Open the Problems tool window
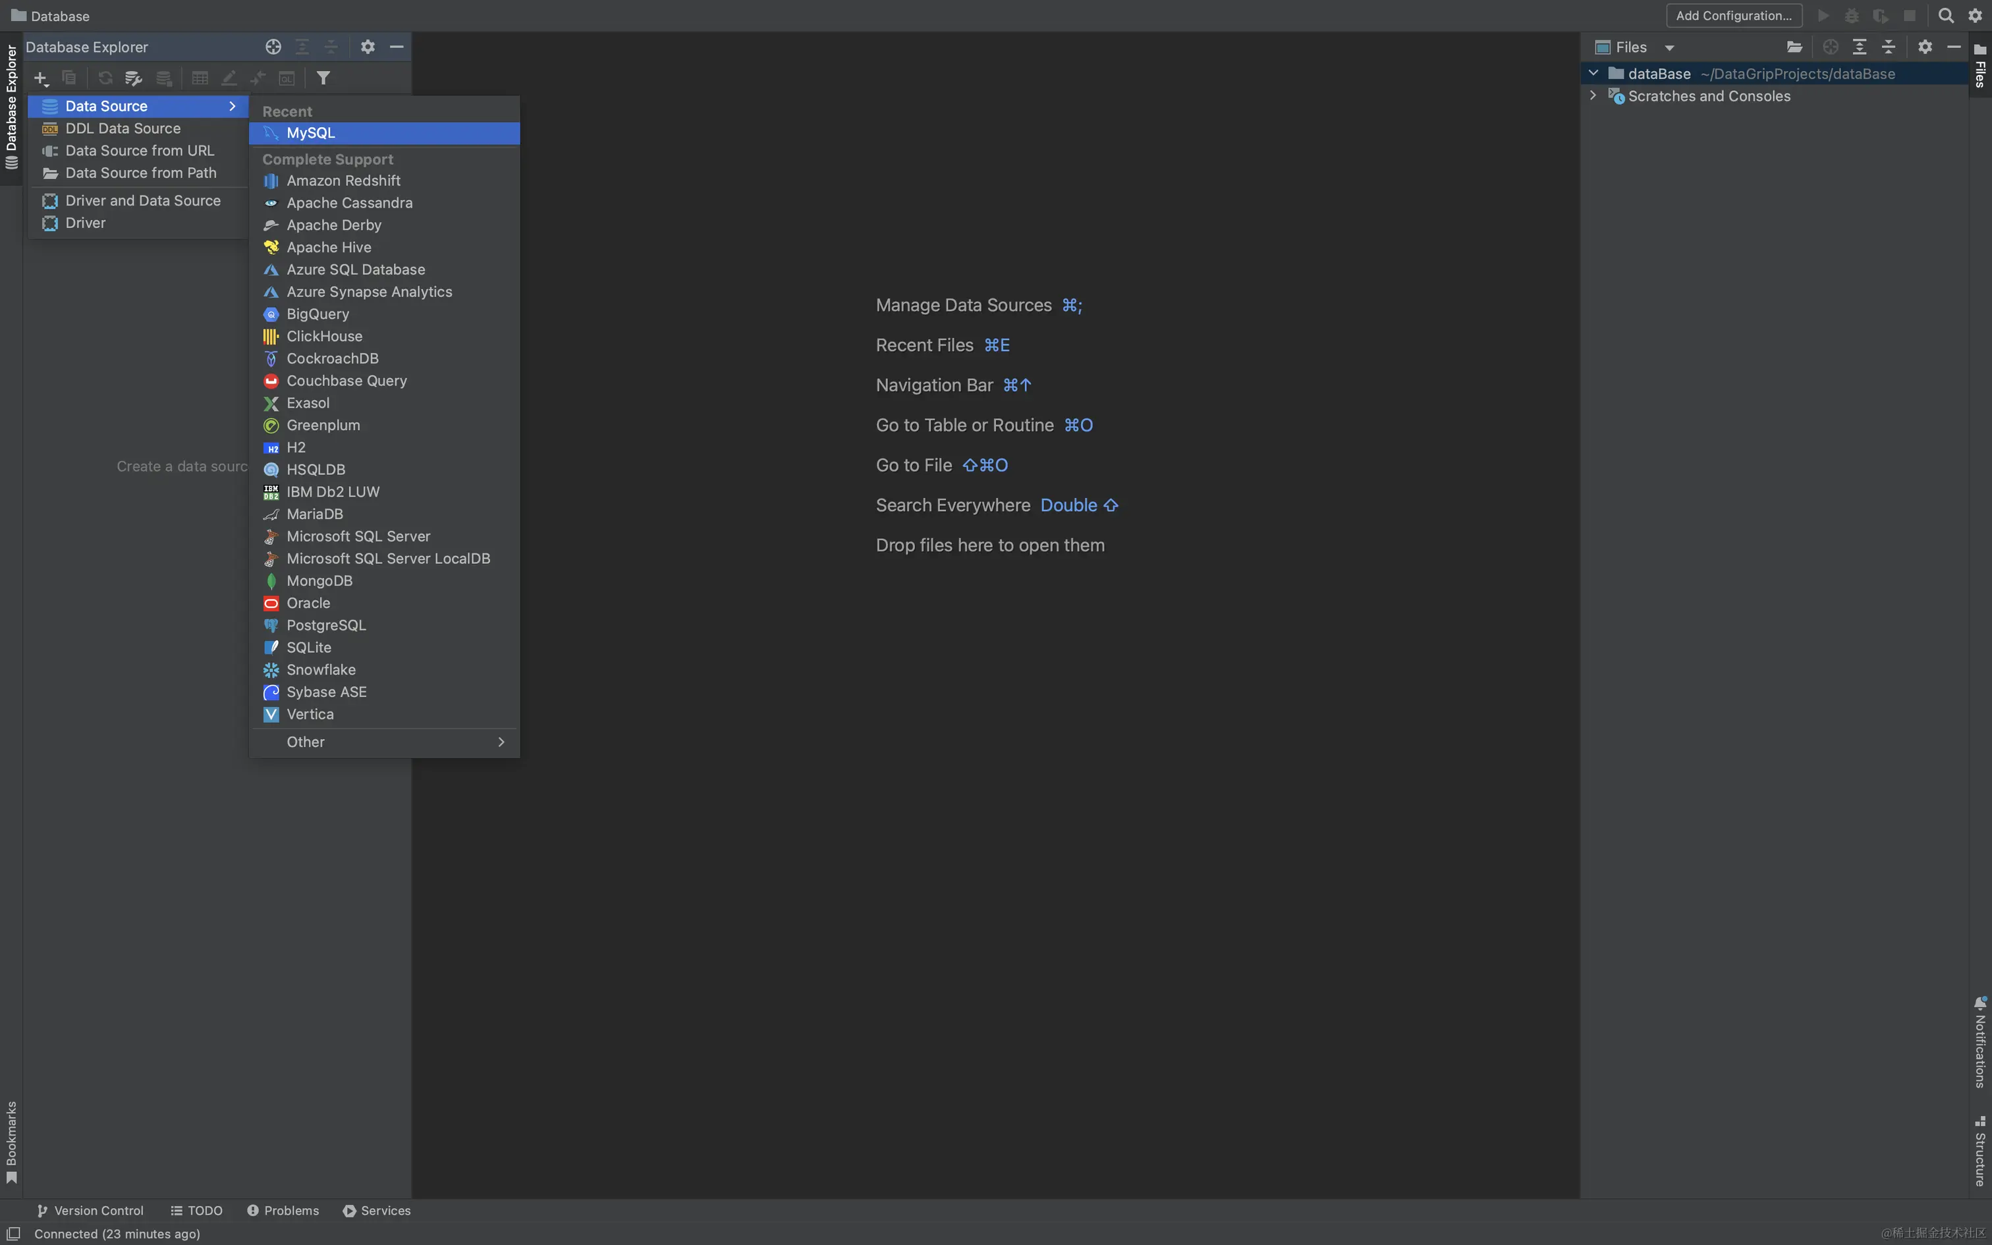Image resolution: width=1992 pixels, height=1245 pixels. [283, 1211]
